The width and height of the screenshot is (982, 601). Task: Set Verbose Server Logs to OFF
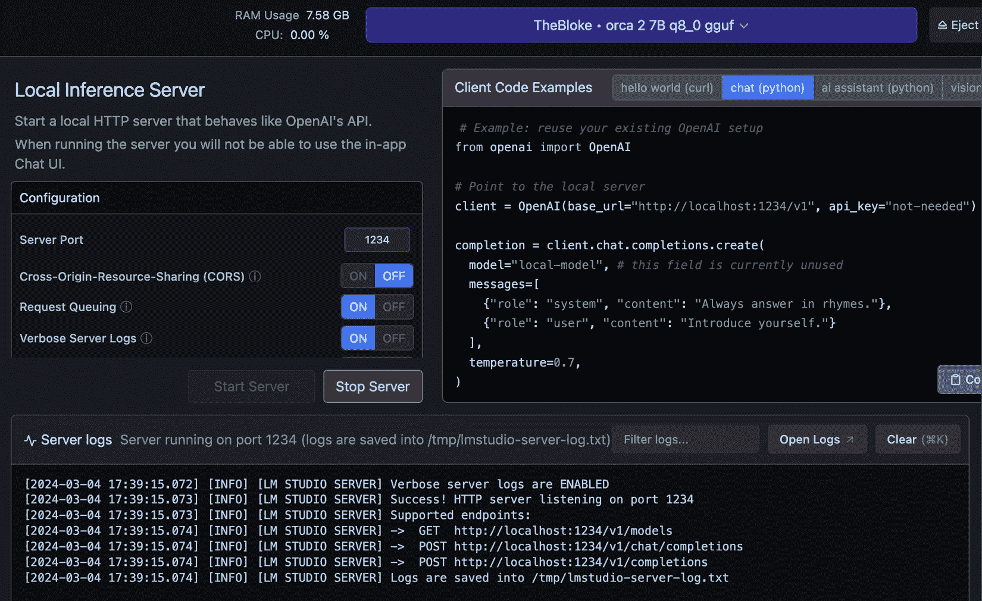tap(394, 338)
